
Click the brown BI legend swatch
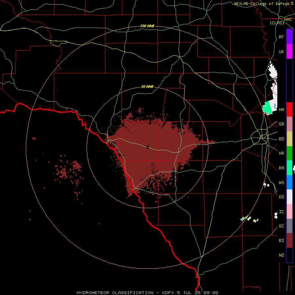pyautogui.click(x=289, y=241)
